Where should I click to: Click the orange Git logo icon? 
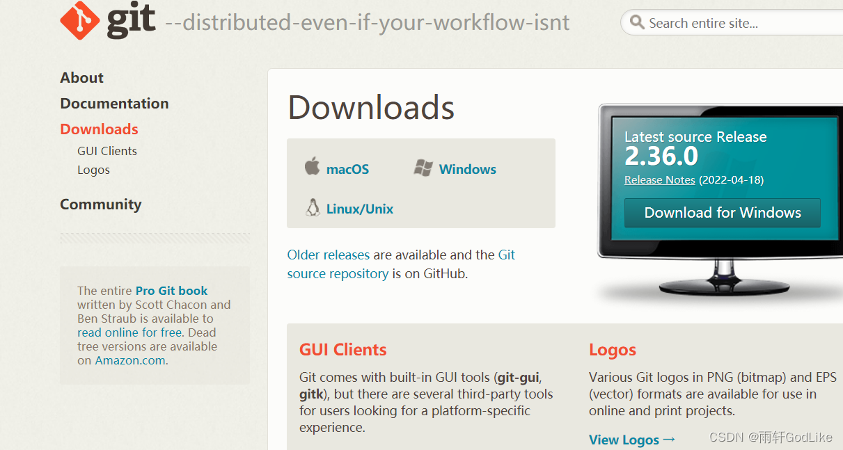point(80,19)
